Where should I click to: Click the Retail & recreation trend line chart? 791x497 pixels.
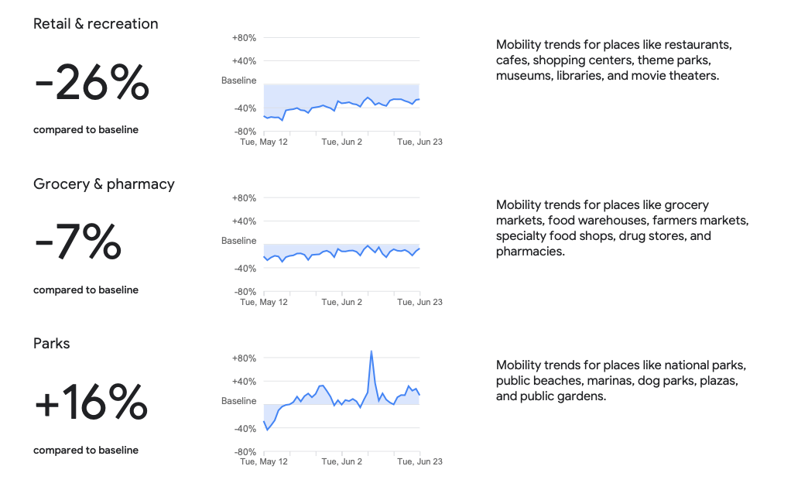[x=341, y=106]
